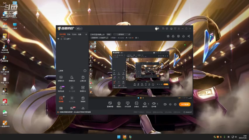
Task: Click the user avatar in title bar
Action: click(157, 29)
